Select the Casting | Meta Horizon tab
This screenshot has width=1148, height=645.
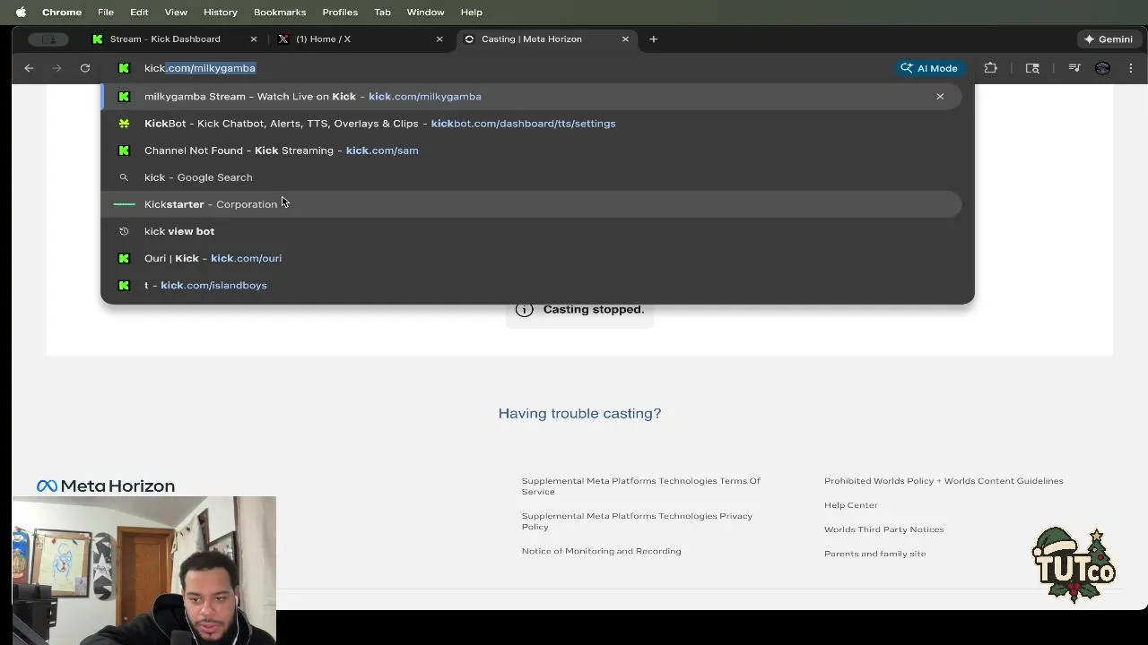(545, 39)
